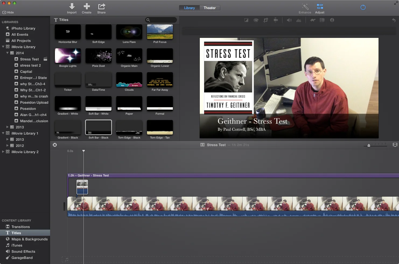399x264 pixels.
Task: Click the blue audio waveform track
Action: (x=233, y=214)
